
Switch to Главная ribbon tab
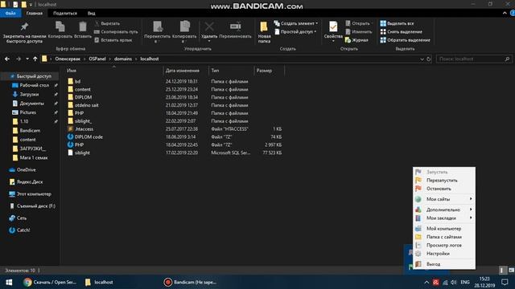(35, 13)
